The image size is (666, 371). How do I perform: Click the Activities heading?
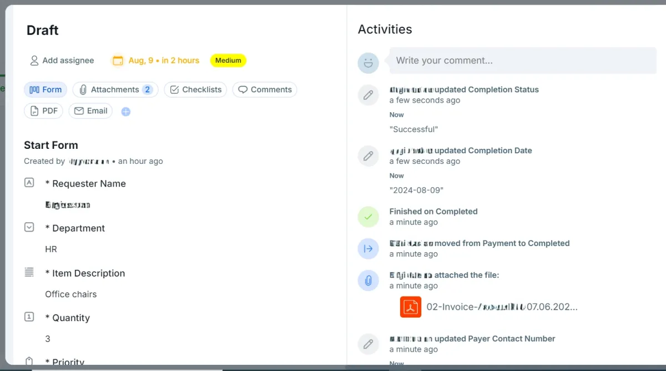pos(385,29)
